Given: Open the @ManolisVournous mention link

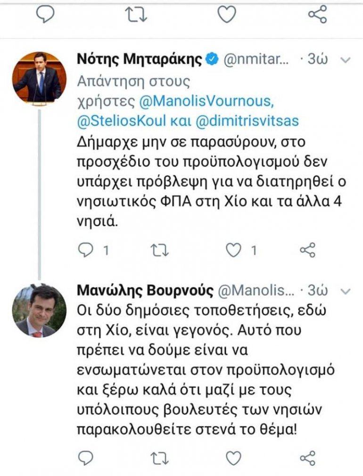Looking at the screenshot, I should [x=206, y=102].
